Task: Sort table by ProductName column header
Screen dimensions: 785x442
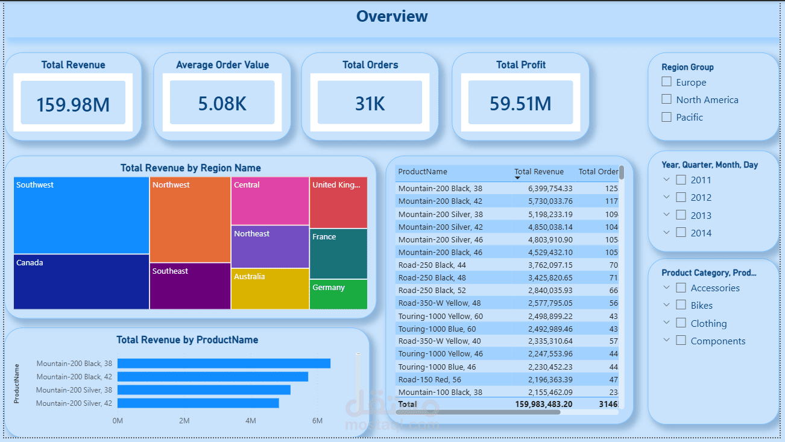Action: click(423, 172)
